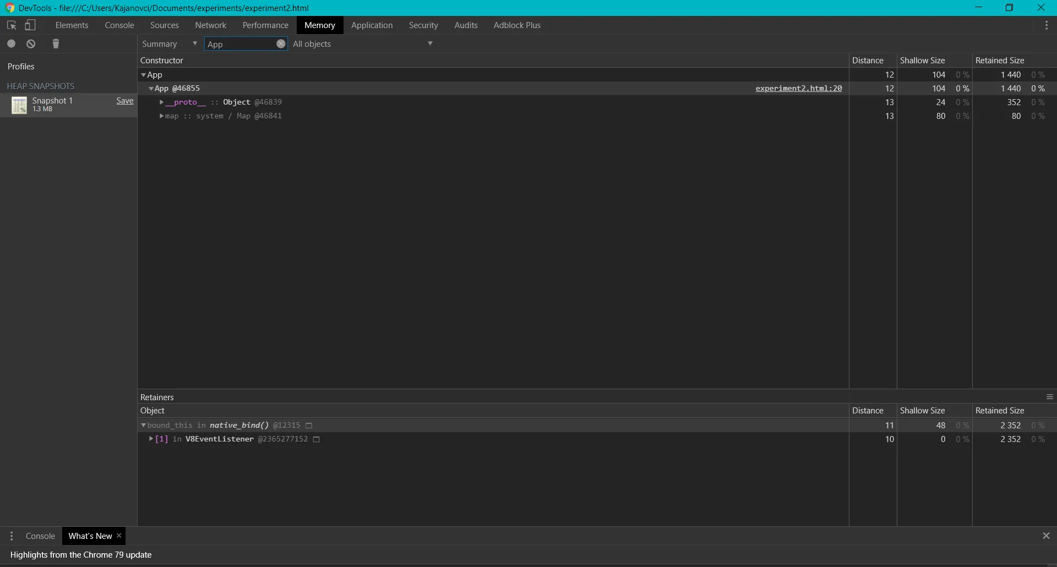Viewport: 1057px width, 567px height.
Task: Open the Summary view dropdown
Action: point(170,44)
